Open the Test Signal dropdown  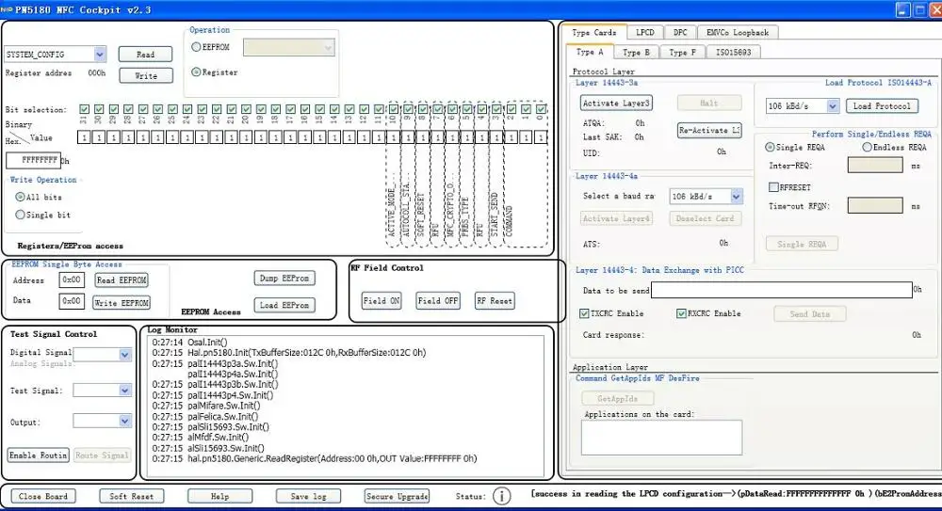tap(124, 391)
